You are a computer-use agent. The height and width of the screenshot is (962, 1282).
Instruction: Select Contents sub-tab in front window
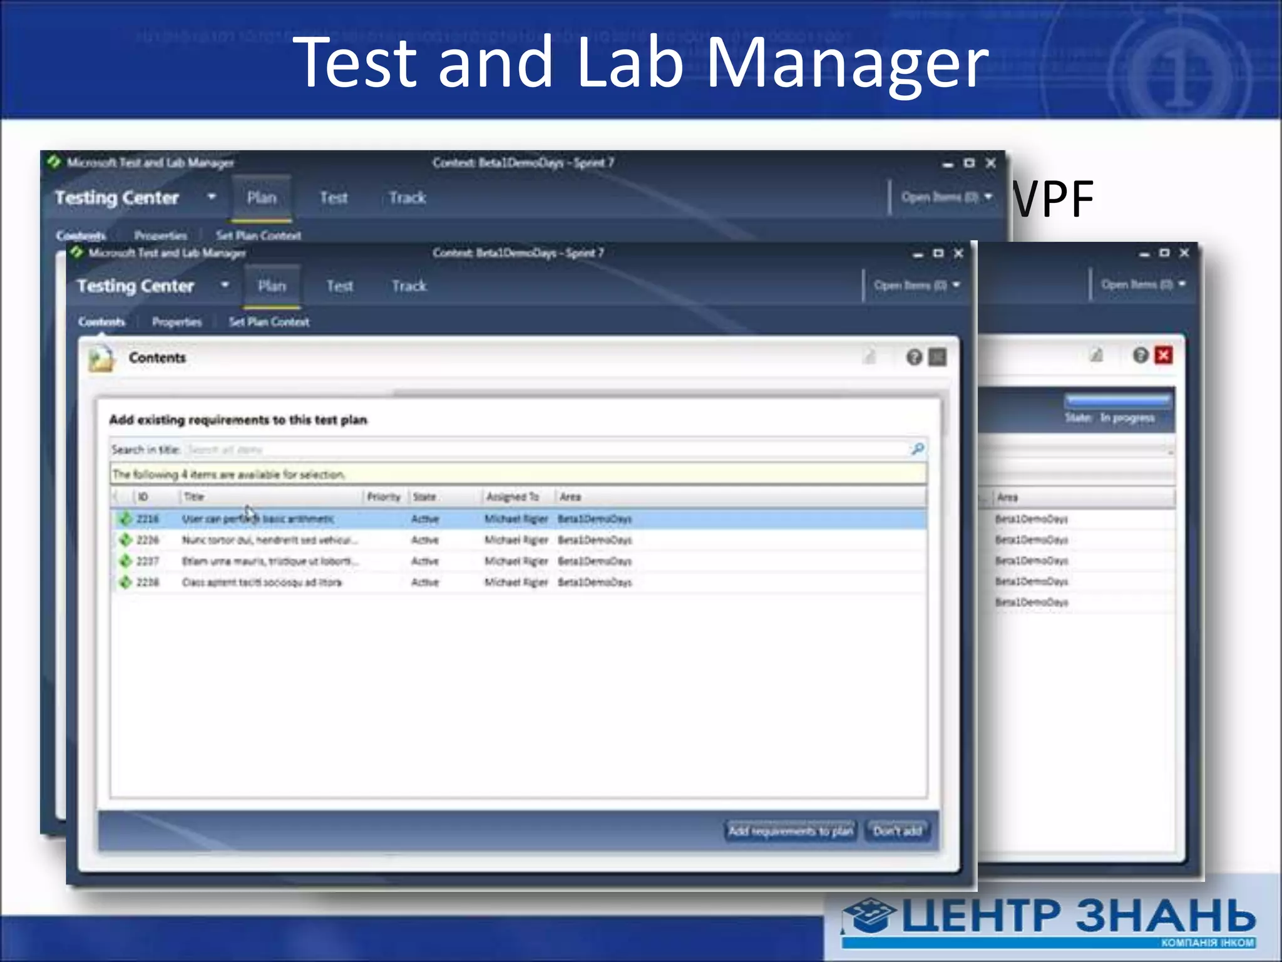coord(101,322)
